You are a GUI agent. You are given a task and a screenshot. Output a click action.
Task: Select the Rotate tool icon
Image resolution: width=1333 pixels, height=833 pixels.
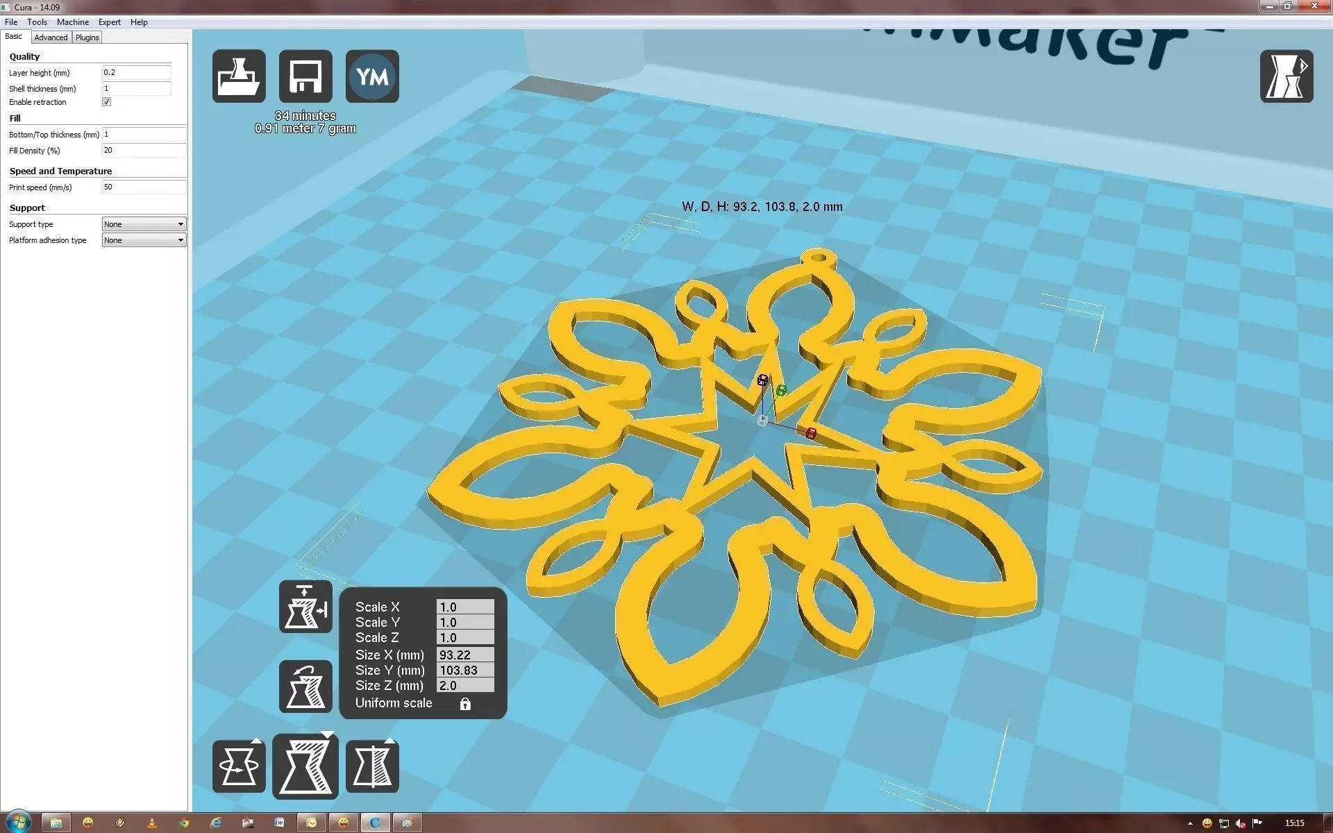239,766
